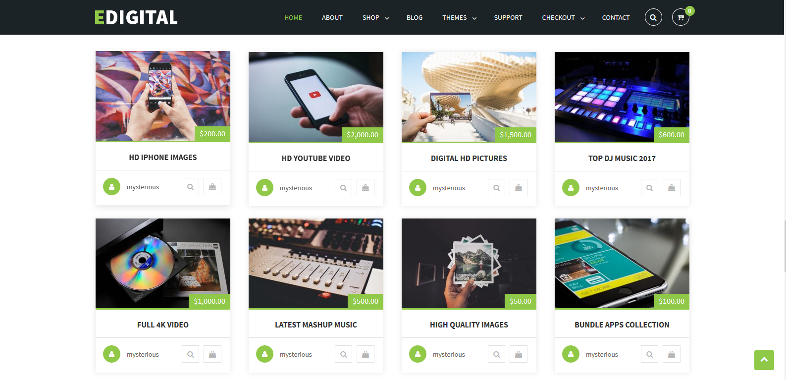This screenshot has height=380, width=786.
Task: Click the bag icon under Top DJ Music 2017
Action: click(x=672, y=188)
